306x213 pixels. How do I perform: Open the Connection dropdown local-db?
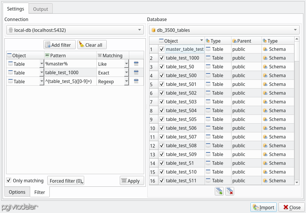click(75, 30)
